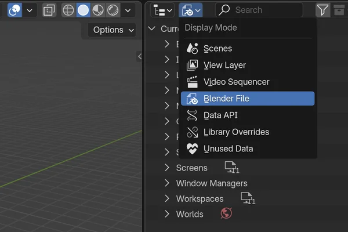Open the Options dropdown

click(x=111, y=30)
